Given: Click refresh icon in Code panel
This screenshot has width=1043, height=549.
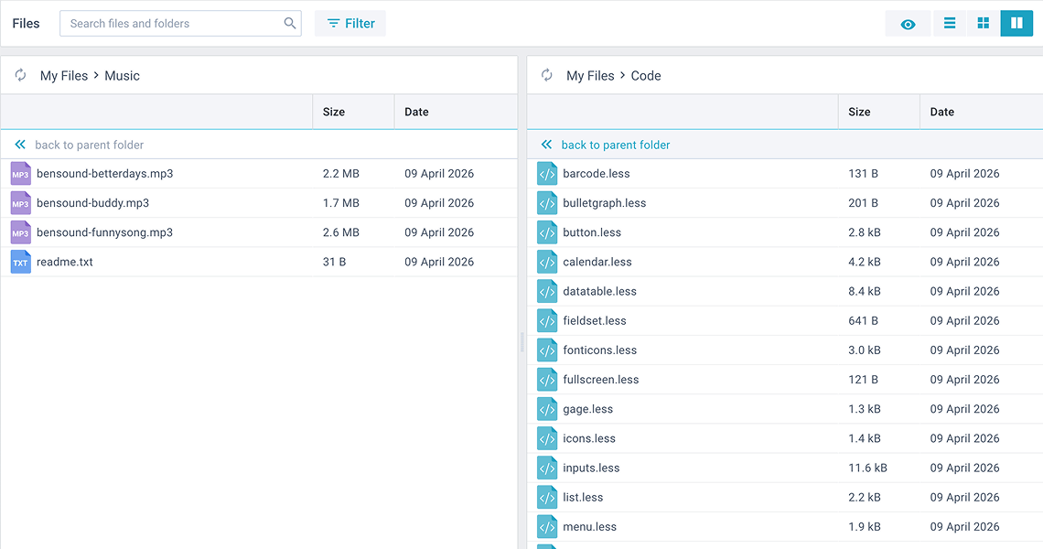Looking at the screenshot, I should pyautogui.click(x=547, y=76).
